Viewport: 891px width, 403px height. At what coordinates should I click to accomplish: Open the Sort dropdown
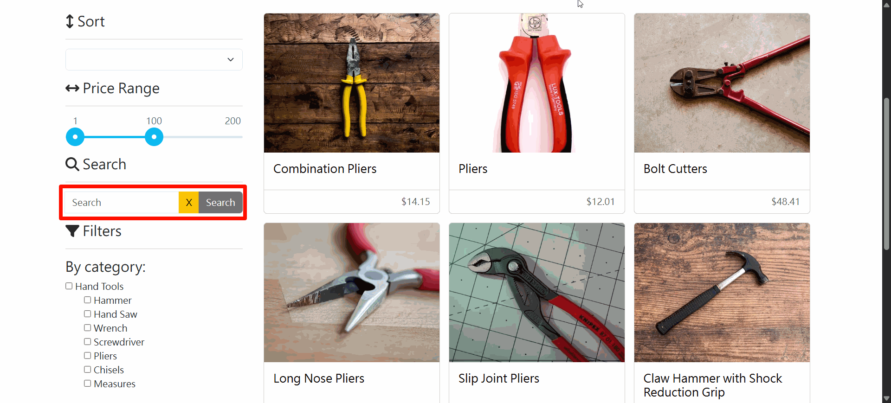point(154,60)
